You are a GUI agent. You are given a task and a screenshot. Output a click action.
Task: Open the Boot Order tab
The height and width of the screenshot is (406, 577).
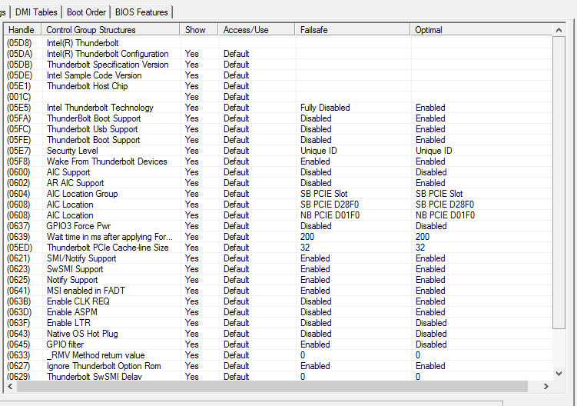pos(86,12)
